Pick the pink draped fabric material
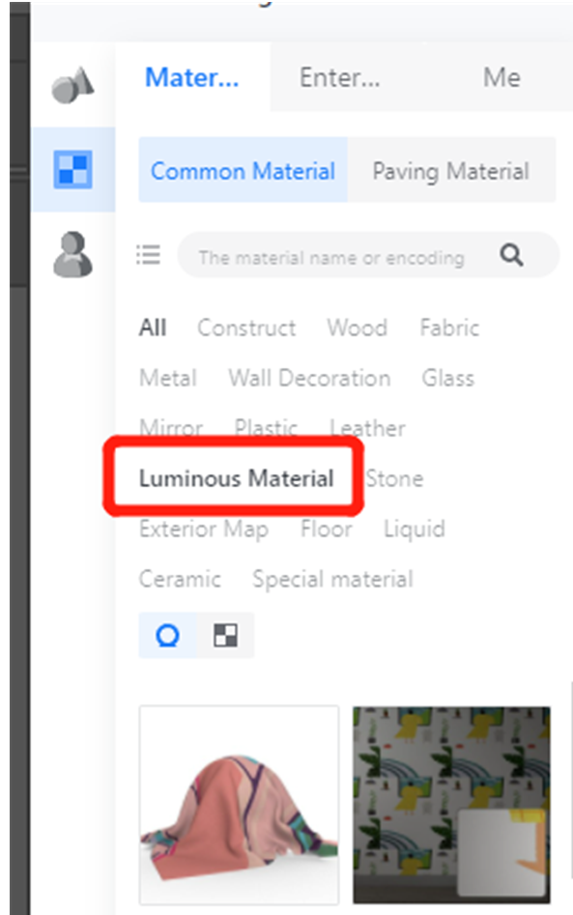This screenshot has height=915, width=573. click(x=240, y=805)
